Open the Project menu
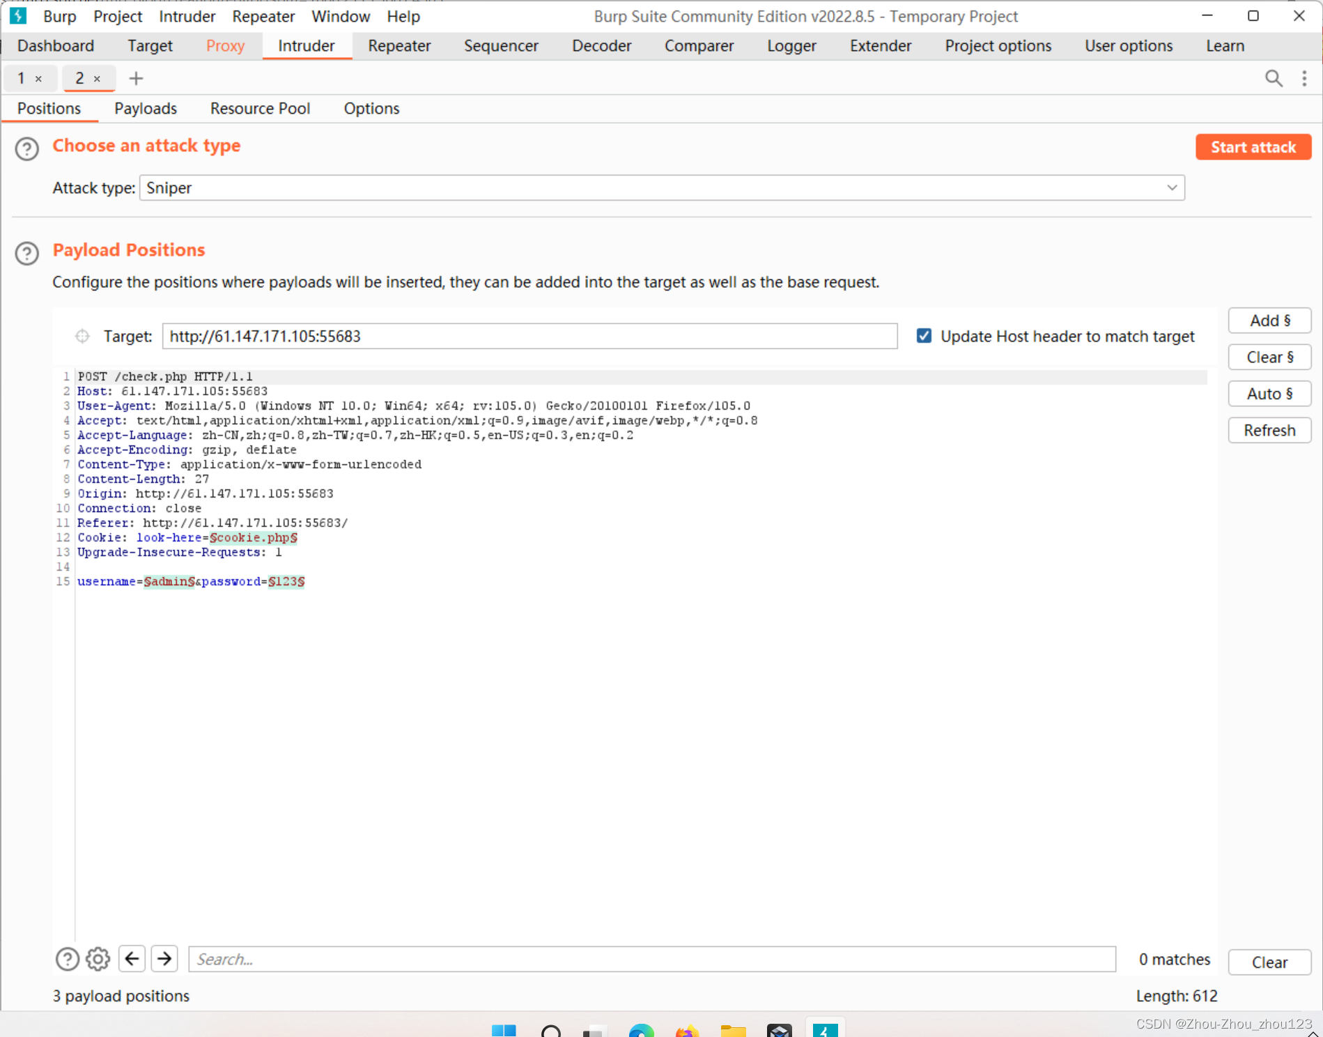 pyautogui.click(x=118, y=16)
